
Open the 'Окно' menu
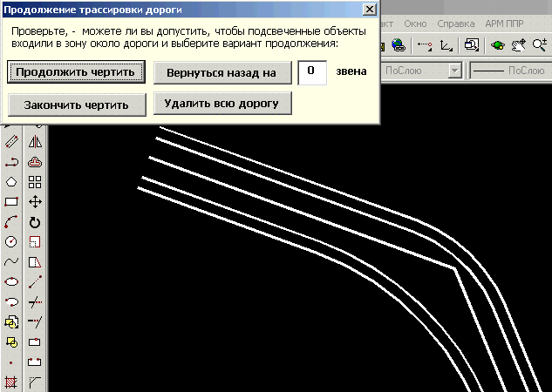(415, 24)
